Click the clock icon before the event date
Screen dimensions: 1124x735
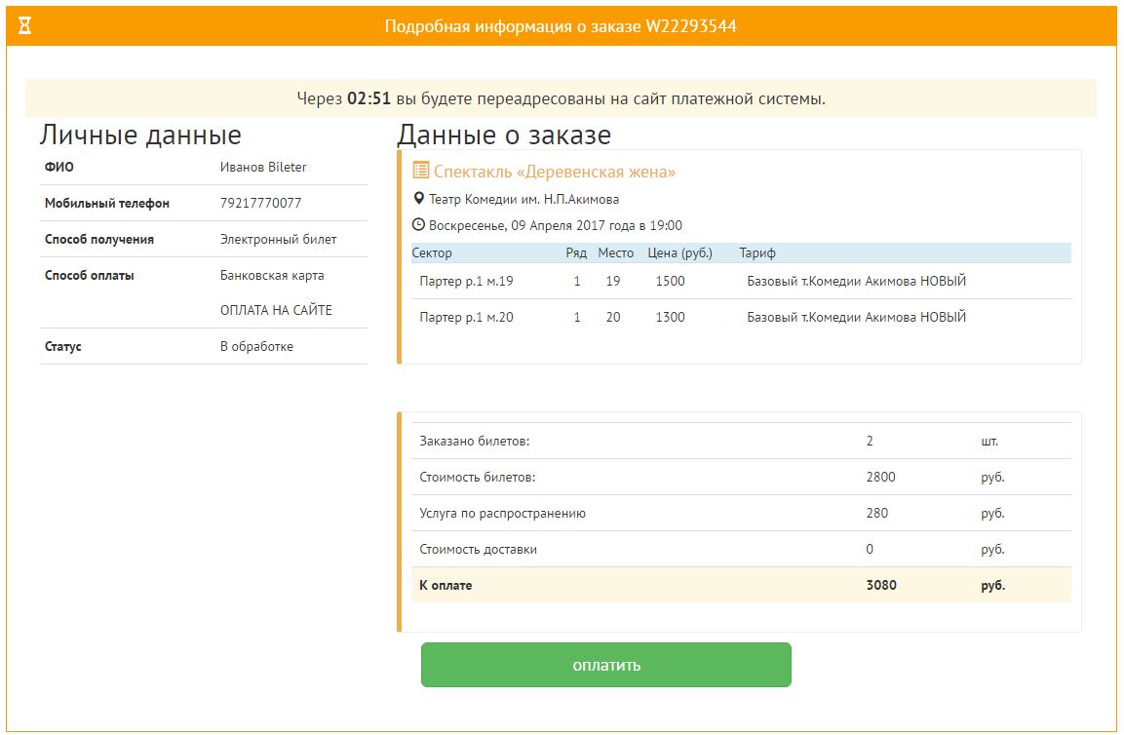point(419,225)
